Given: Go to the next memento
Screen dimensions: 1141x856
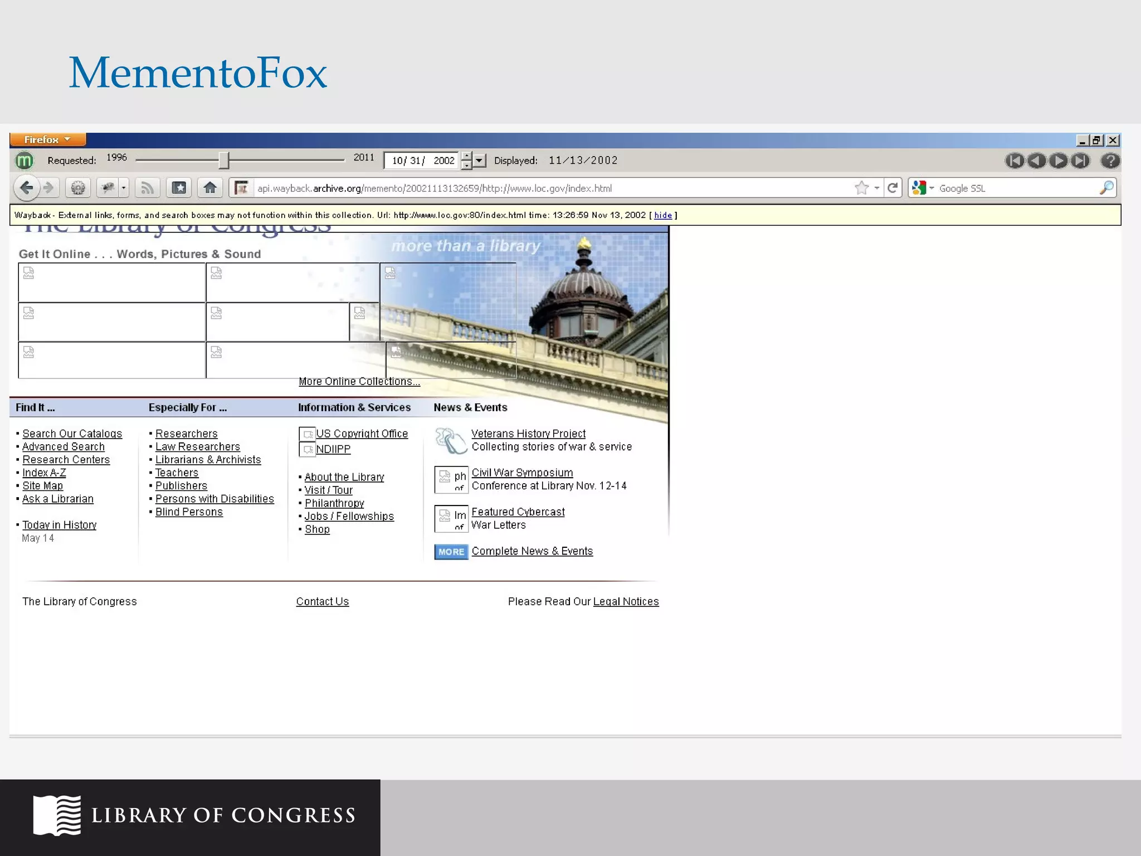Looking at the screenshot, I should coord(1058,161).
